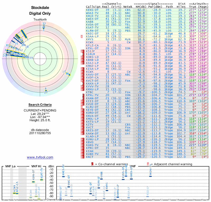The height and width of the screenshot is (202, 211).
Task: Click the KABB callsign in the table
Action: click(90, 22)
